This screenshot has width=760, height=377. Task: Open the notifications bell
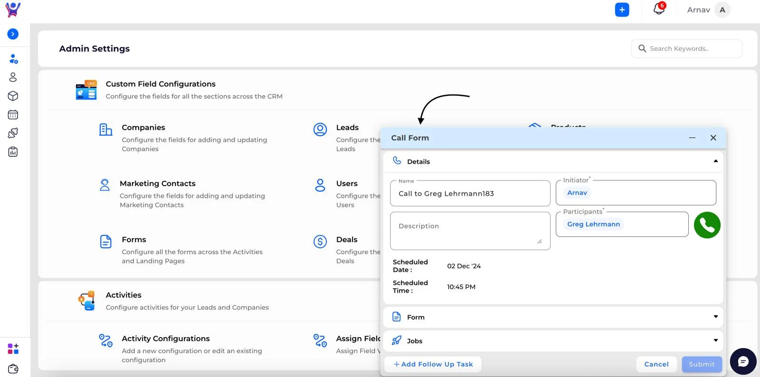(659, 9)
